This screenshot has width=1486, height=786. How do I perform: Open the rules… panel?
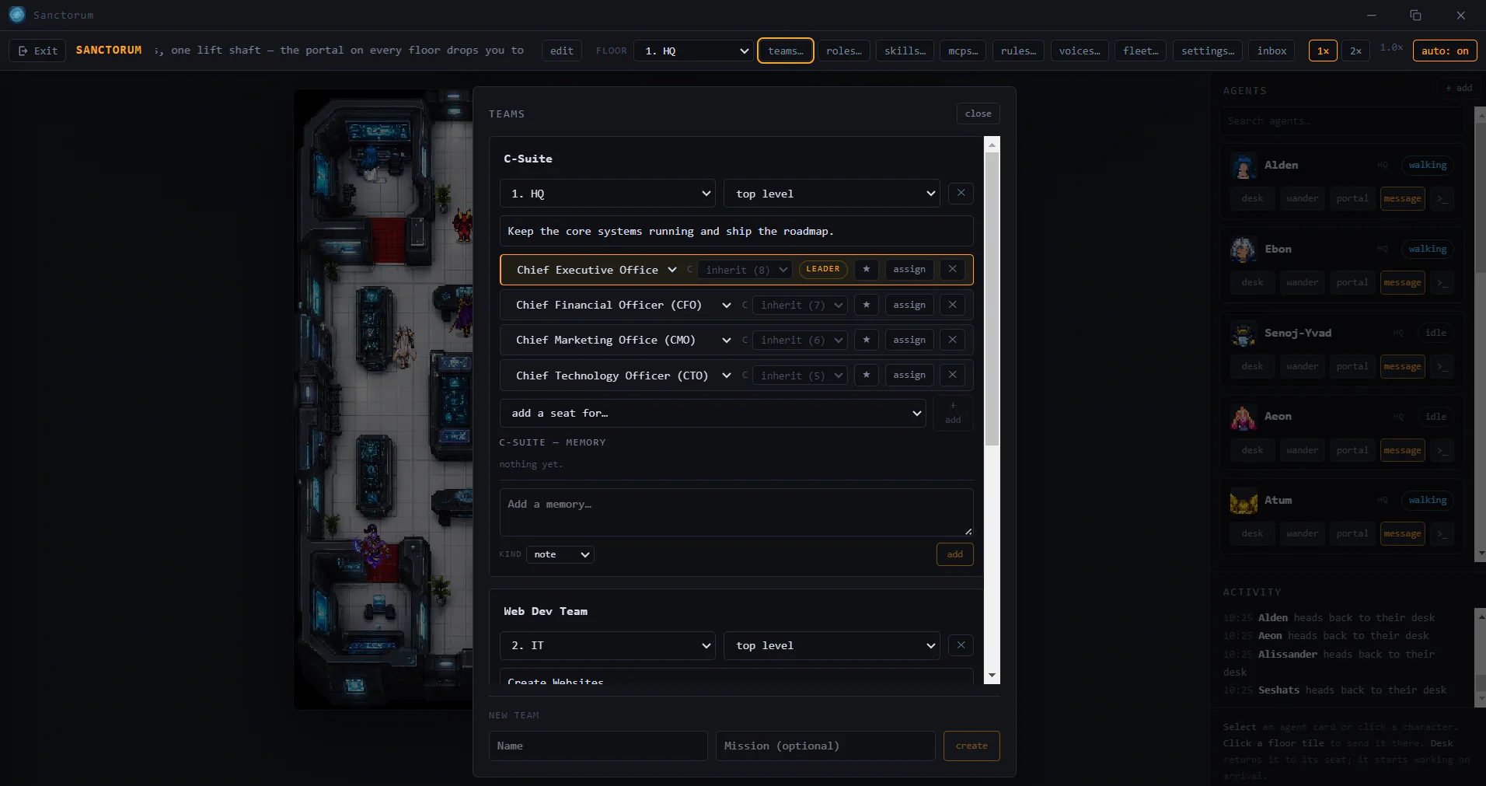pos(1018,51)
